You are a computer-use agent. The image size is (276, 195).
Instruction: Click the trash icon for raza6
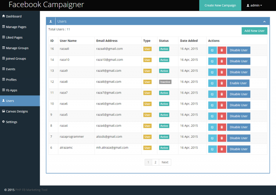click(x=222, y=105)
